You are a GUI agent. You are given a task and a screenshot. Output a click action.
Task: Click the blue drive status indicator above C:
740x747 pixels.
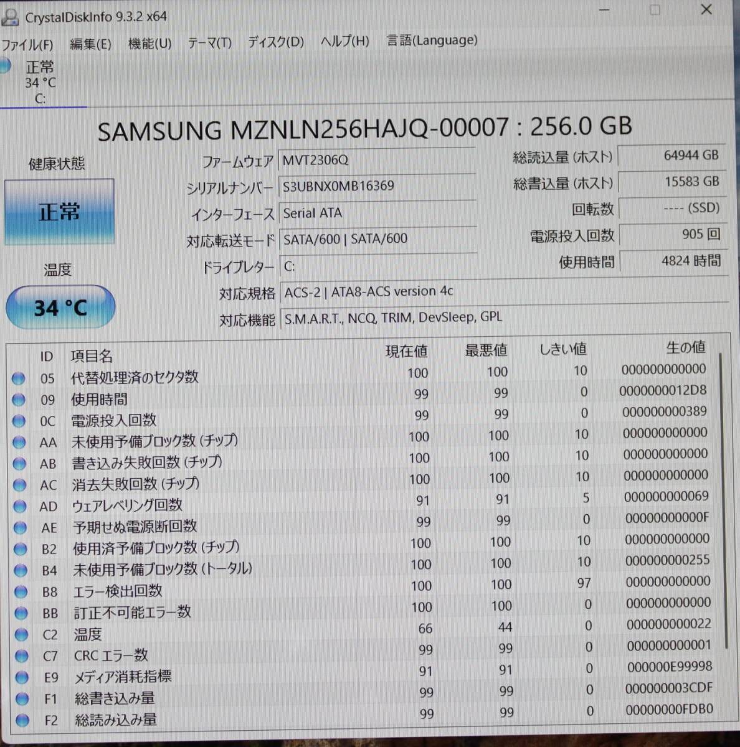pyautogui.click(x=6, y=65)
